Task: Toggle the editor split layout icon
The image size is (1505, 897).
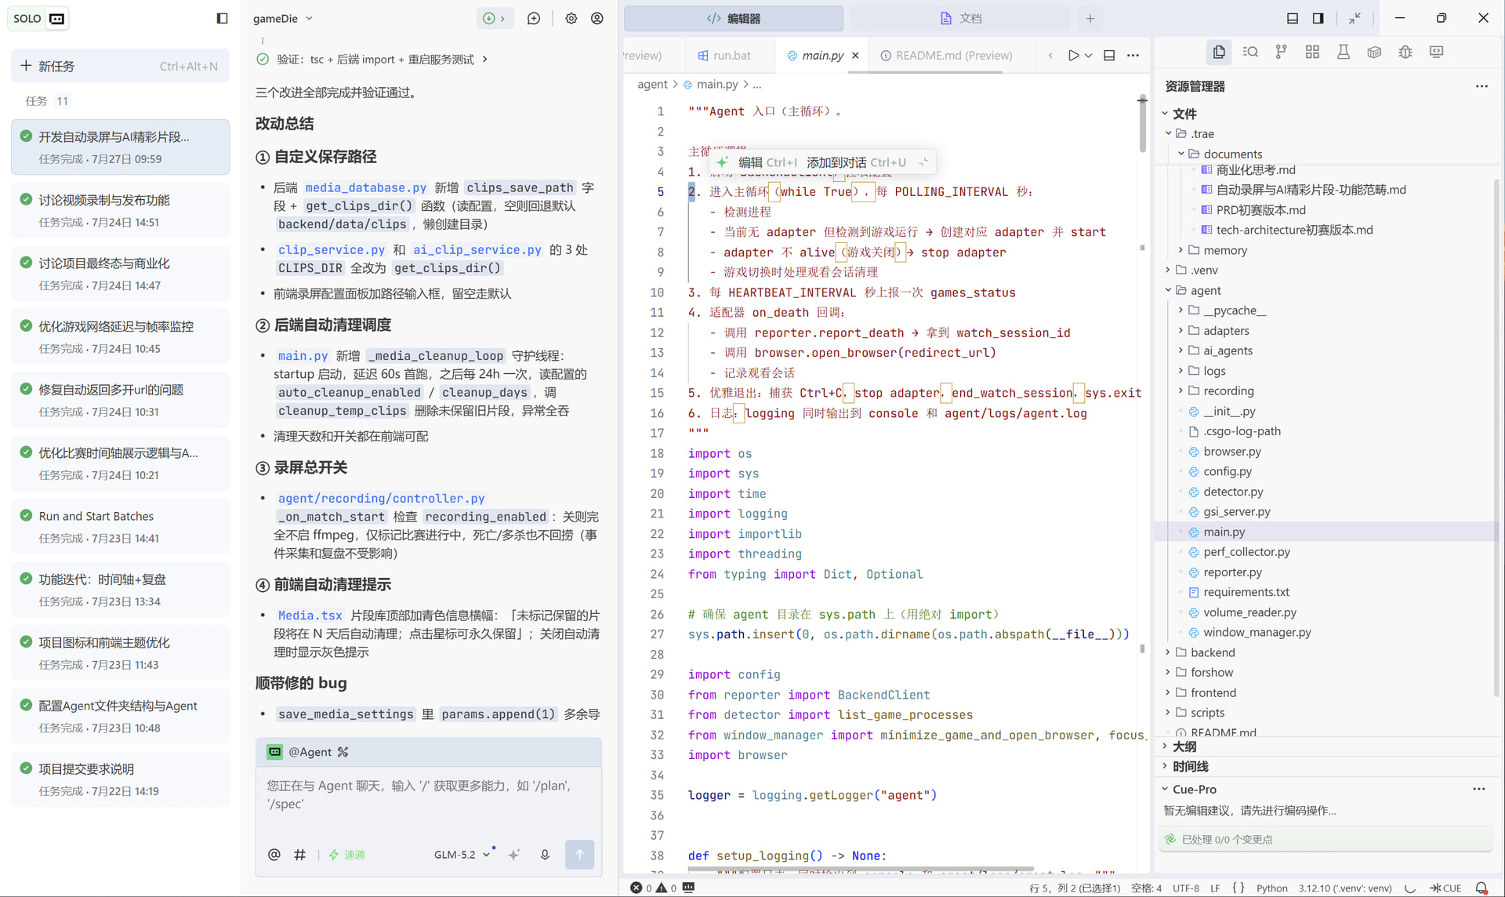Action: (x=1109, y=56)
